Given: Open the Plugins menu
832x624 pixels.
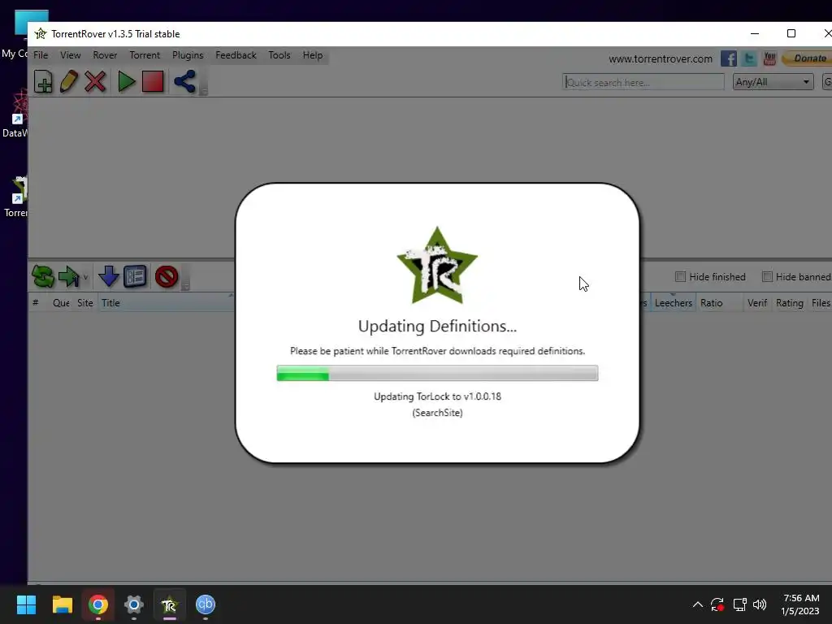Looking at the screenshot, I should click(188, 55).
